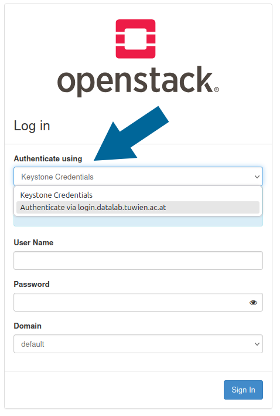Viewport: 280px width, 416px height.
Task: Open the Authenticate using dropdown
Action: [138, 177]
